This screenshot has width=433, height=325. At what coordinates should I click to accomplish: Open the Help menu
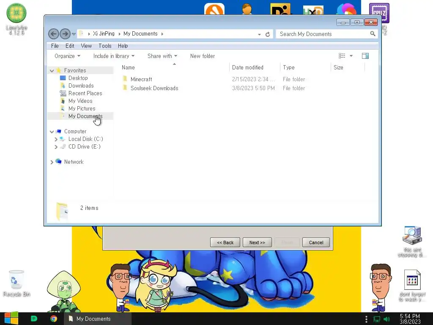click(123, 46)
